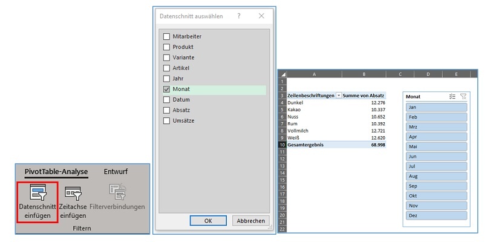
Task: Uncheck the Monat checkbox
Action: point(166,89)
